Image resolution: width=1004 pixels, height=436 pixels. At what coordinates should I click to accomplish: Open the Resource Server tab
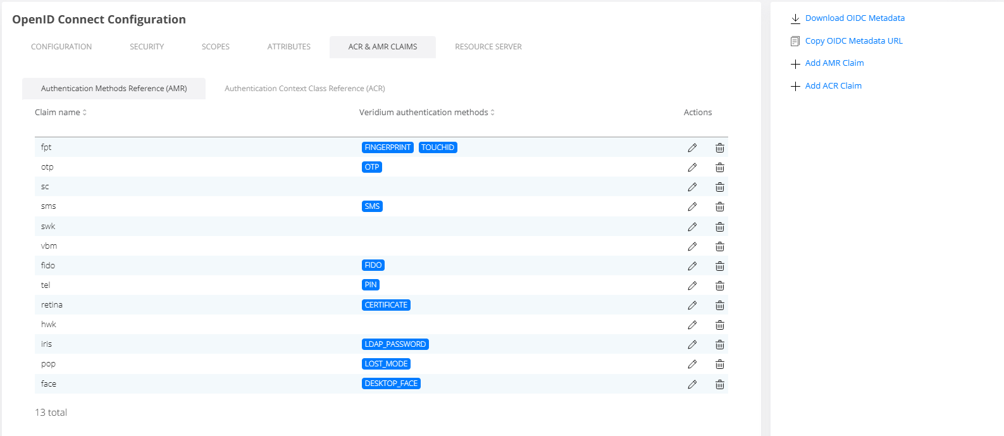click(x=488, y=47)
